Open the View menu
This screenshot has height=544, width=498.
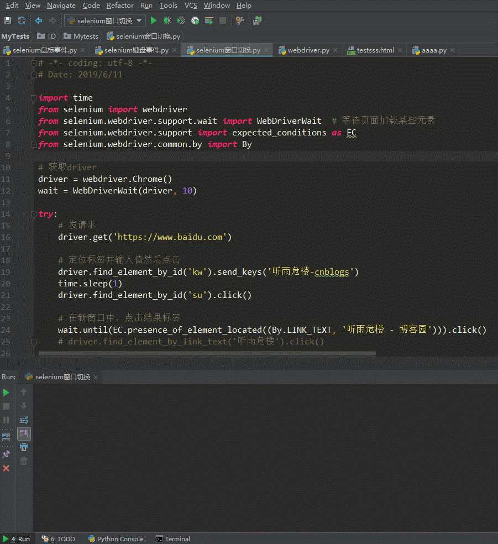coord(33,6)
